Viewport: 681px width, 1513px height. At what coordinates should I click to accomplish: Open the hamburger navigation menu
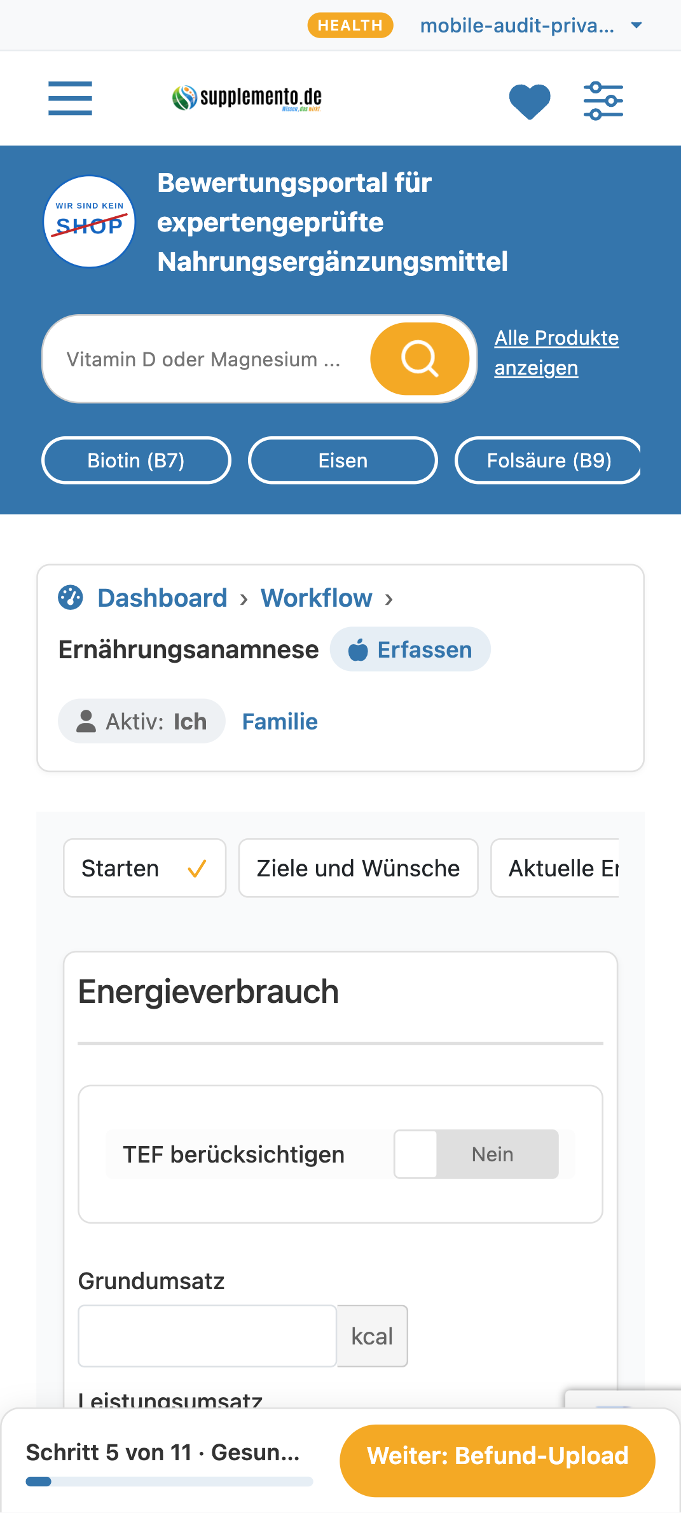[70, 99]
